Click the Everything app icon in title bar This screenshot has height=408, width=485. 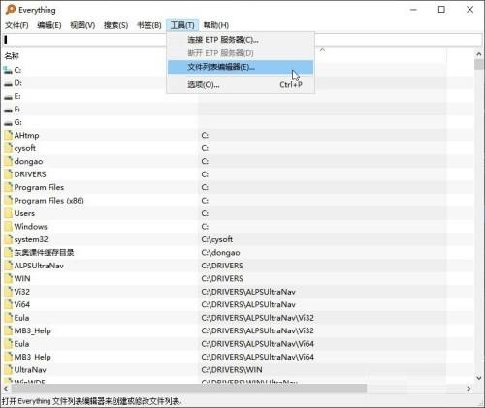pyautogui.click(x=11, y=10)
